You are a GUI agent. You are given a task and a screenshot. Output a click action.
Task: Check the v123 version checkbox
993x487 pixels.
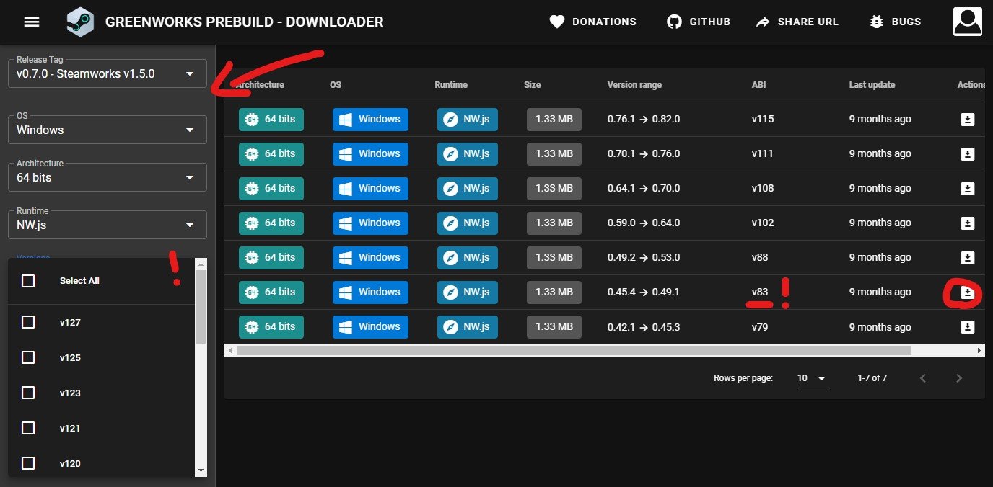[28, 393]
